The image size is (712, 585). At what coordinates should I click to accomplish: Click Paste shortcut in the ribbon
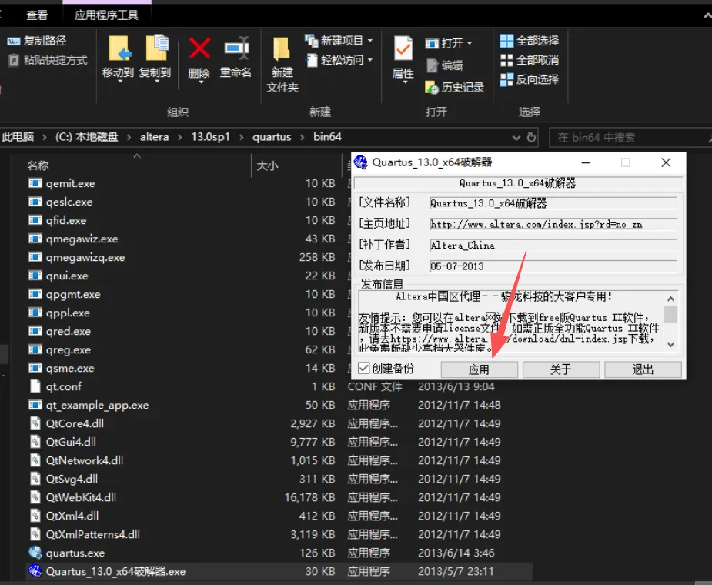(x=48, y=60)
